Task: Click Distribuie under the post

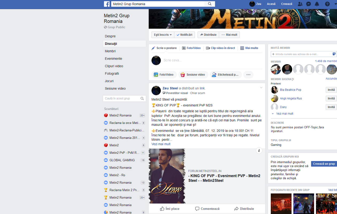Action: tap(244, 209)
